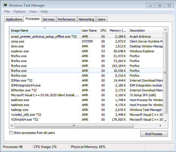The image size is (176, 152).
Task: Select the avast_premier_antivirus_setup_offline.exe process
Action: [x=86, y=36]
